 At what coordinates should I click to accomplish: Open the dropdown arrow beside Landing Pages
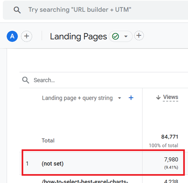pyautogui.click(x=126, y=36)
